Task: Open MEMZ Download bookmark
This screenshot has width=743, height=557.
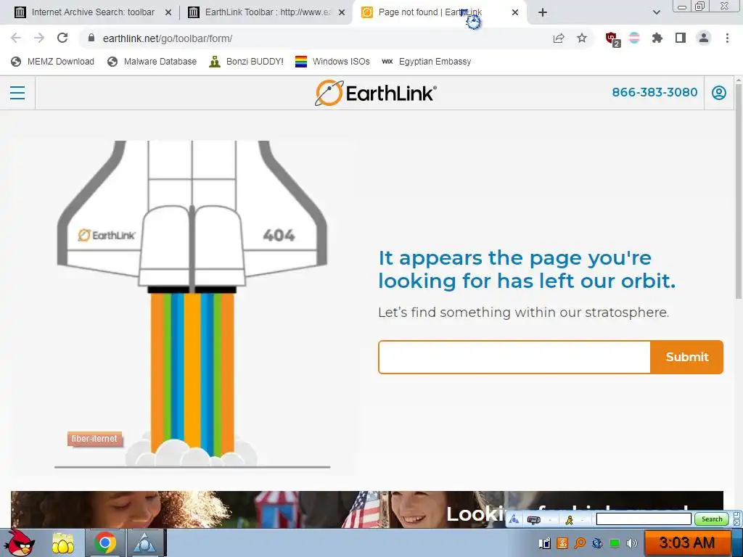Action: tap(52, 62)
